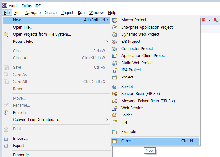
Task: Select New in the File menu
Action: (x=56, y=20)
